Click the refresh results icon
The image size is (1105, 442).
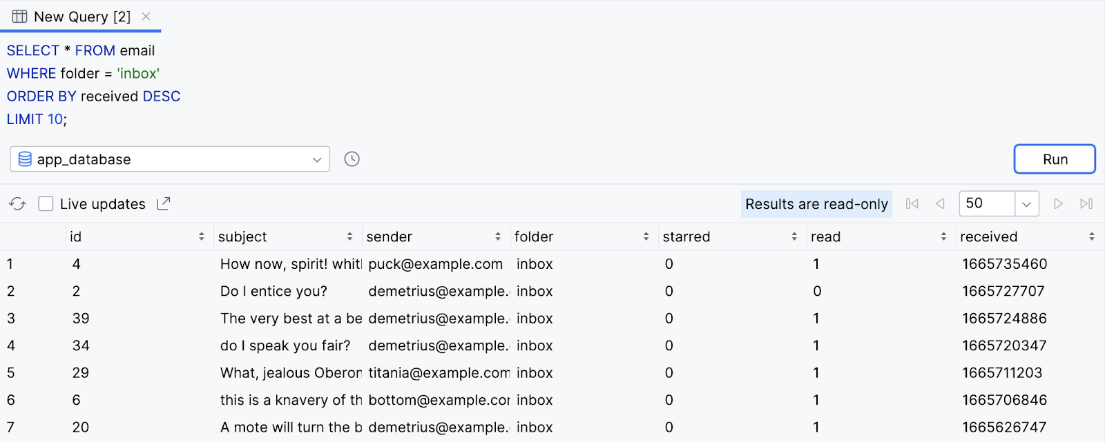(18, 204)
